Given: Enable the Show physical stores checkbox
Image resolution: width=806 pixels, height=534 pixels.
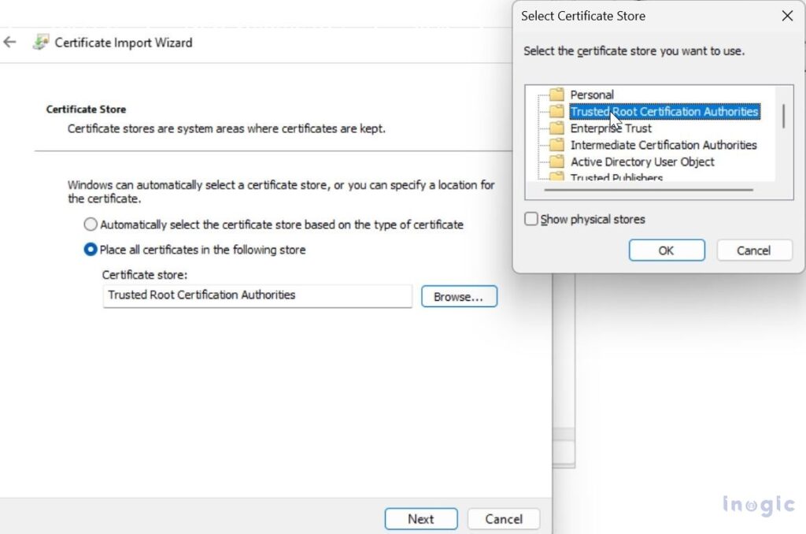Looking at the screenshot, I should [x=531, y=219].
